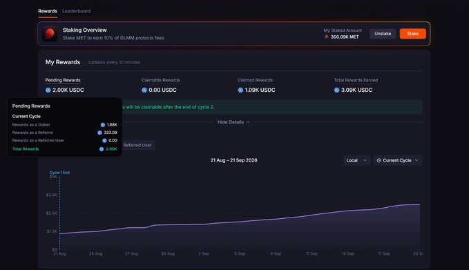Click the USDC icon beside 322.09 in tooltip
469x270 pixels.
pyautogui.click(x=99, y=133)
